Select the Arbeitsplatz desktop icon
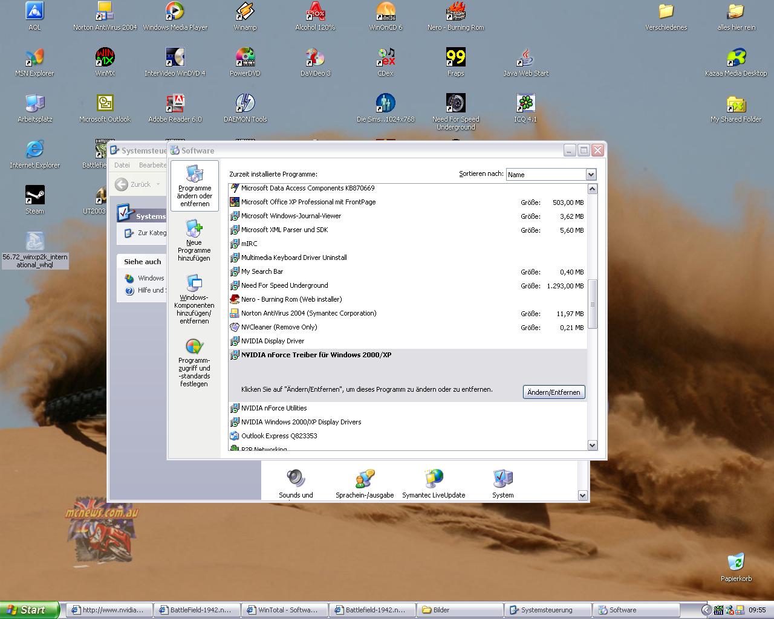The image size is (774, 619). [34, 108]
